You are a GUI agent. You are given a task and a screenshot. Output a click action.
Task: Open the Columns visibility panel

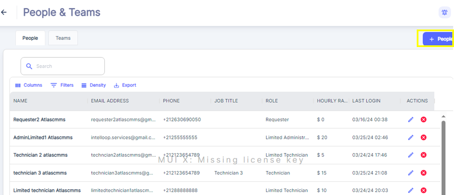pos(29,85)
